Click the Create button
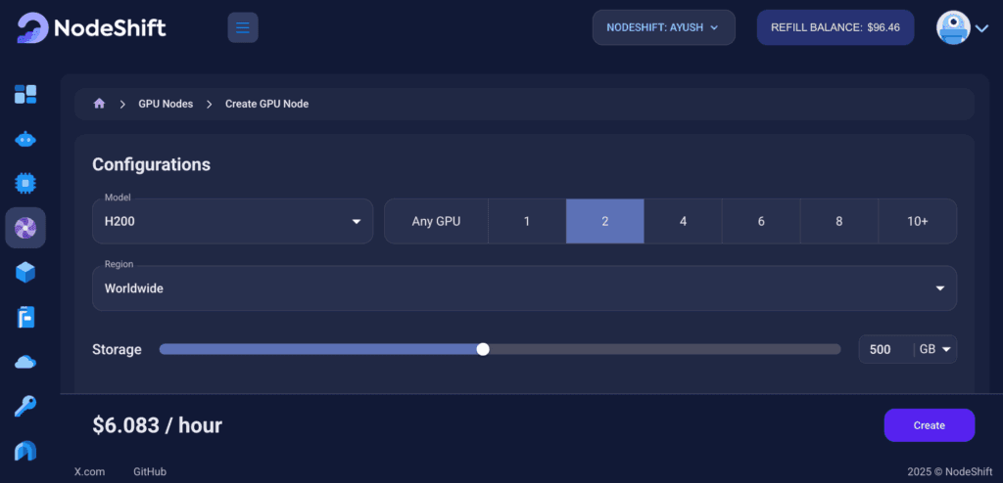Screen dimensions: 1003x483 point(930,425)
